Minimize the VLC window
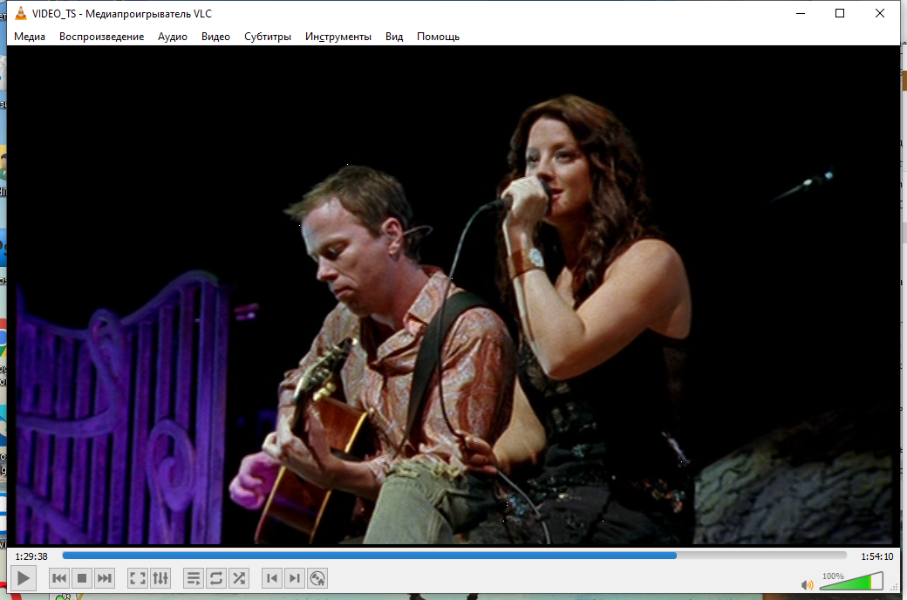 (x=801, y=13)
